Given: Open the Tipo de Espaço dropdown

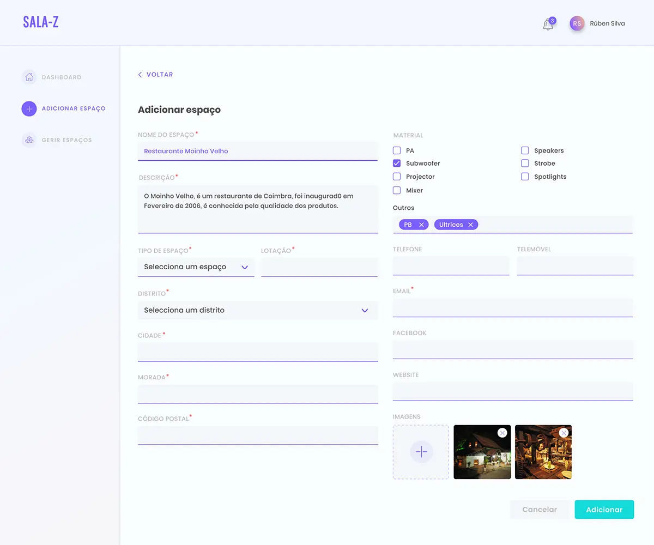Looking at the screenshot, I should click(x=196, y=267).
